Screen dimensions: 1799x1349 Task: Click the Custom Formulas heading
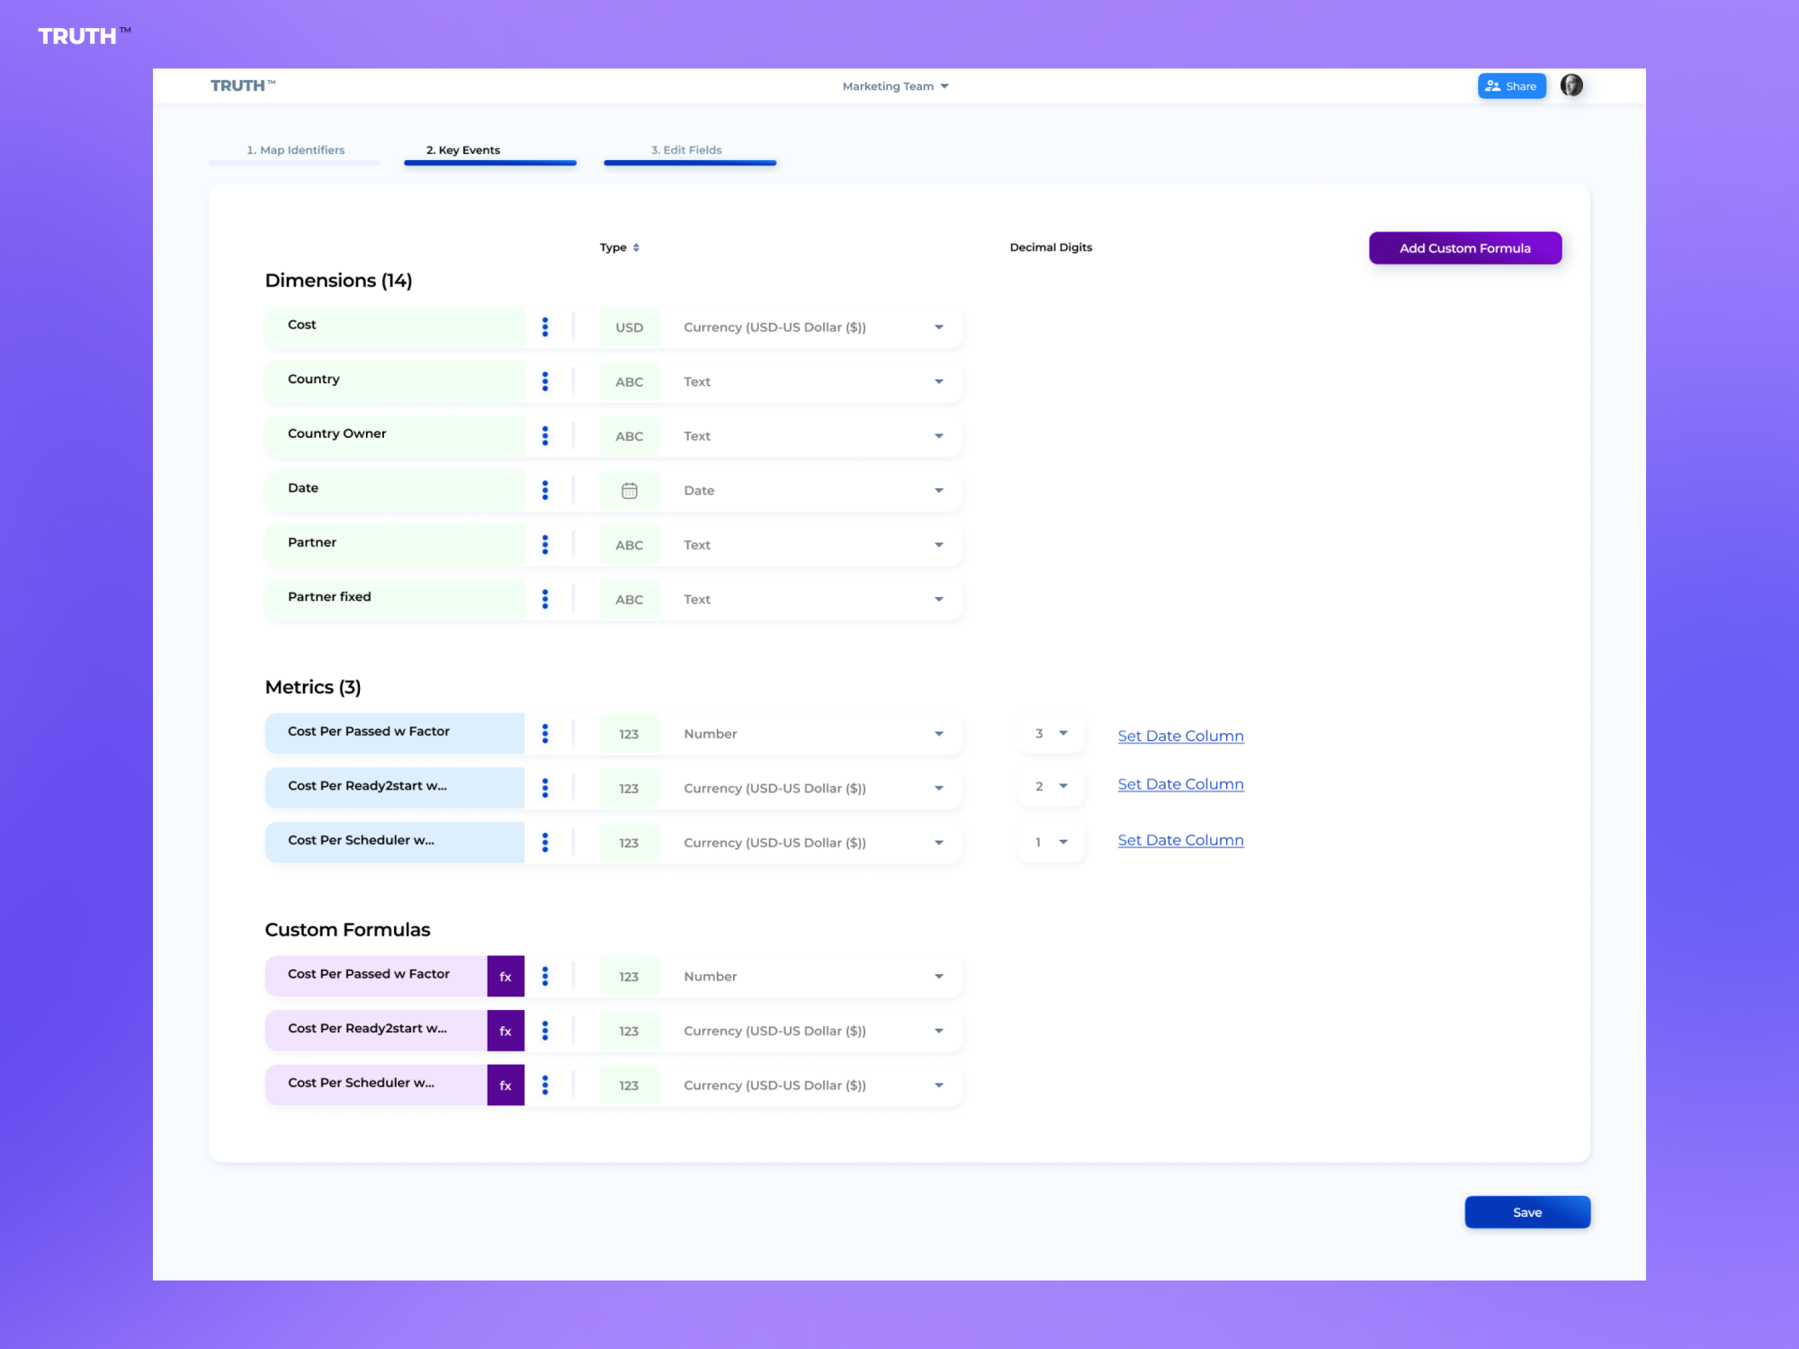pos(347,930)
